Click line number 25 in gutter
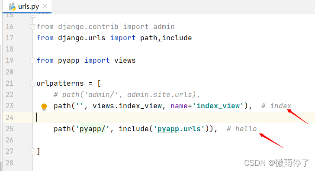Image resolution: width=315 pixels, height=171 pixels. pyautogui.click(x=10, y=129)
